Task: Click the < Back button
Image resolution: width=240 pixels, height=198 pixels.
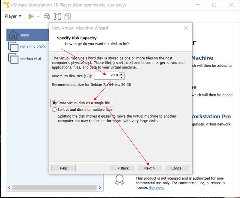Action: click(x=123, y=168)
